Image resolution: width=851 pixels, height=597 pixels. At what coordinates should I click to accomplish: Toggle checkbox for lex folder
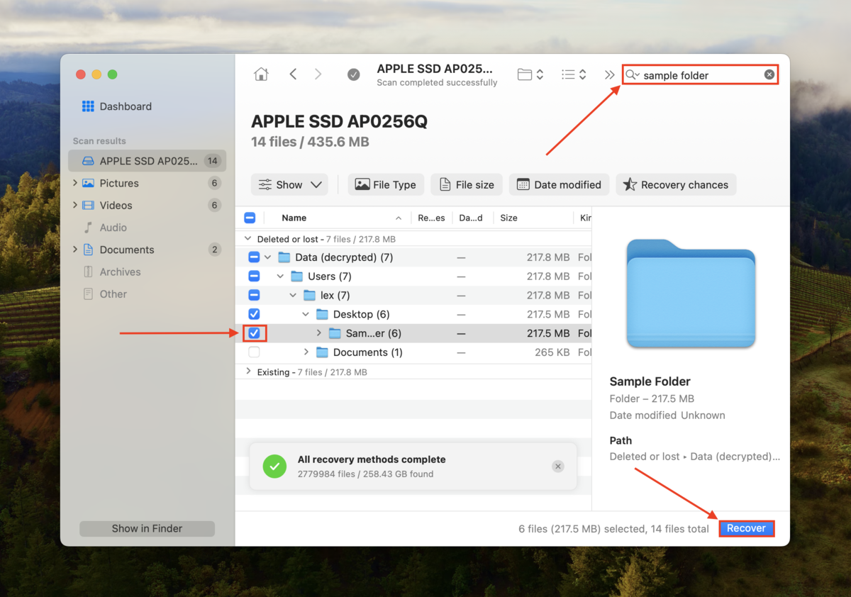tap(254, 296)
